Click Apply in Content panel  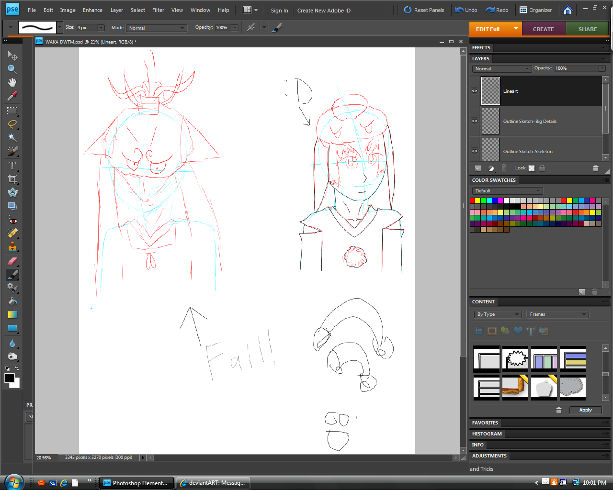585,410
